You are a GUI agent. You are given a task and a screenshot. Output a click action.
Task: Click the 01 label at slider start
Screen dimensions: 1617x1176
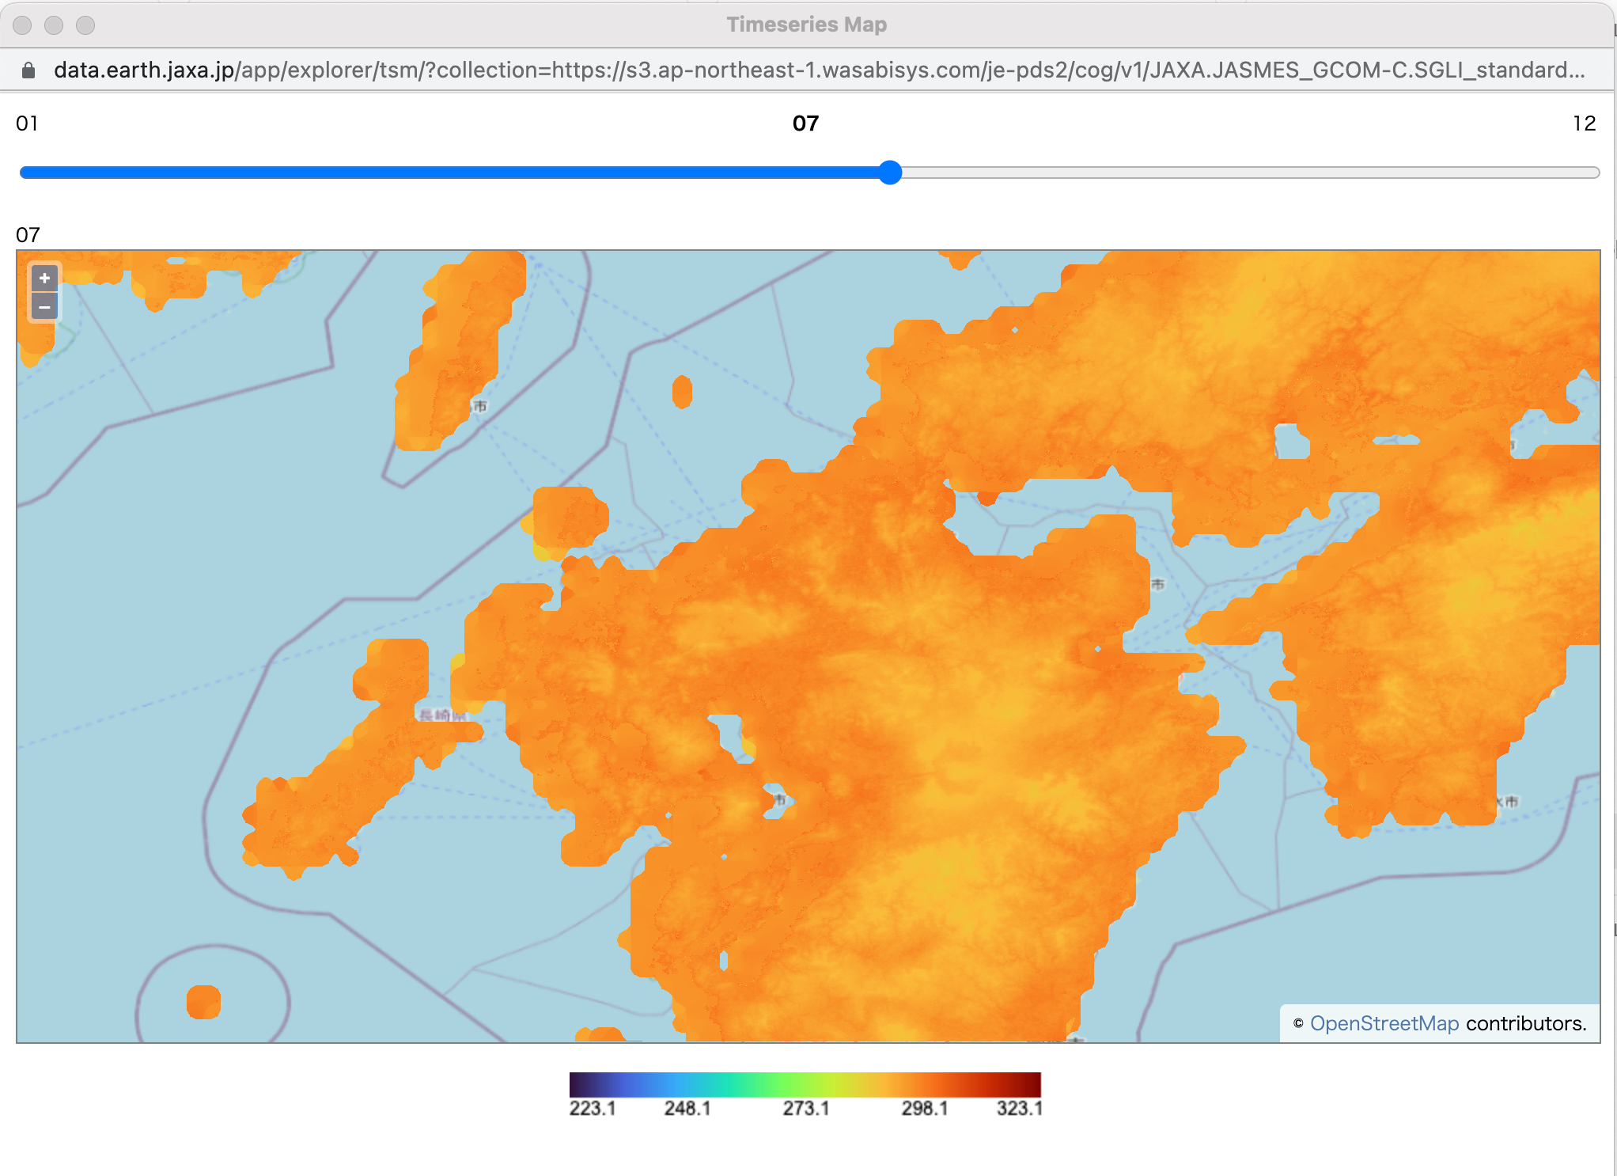27,123
